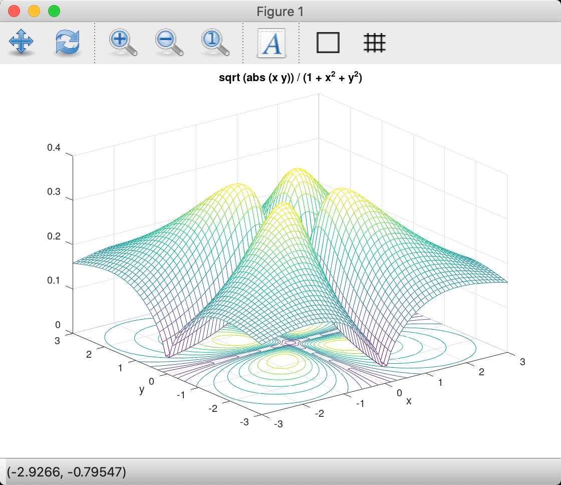Toggle grid display with grid icon

(374, 43)
